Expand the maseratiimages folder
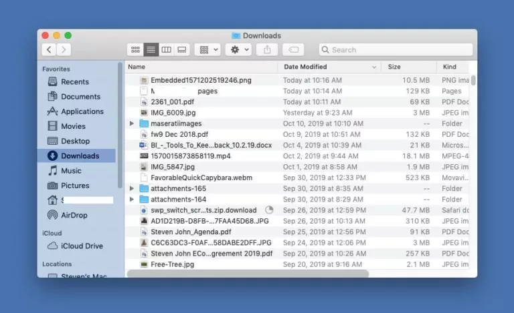The width and height of the screenshot is (514, 313). (x=132, y=123)
